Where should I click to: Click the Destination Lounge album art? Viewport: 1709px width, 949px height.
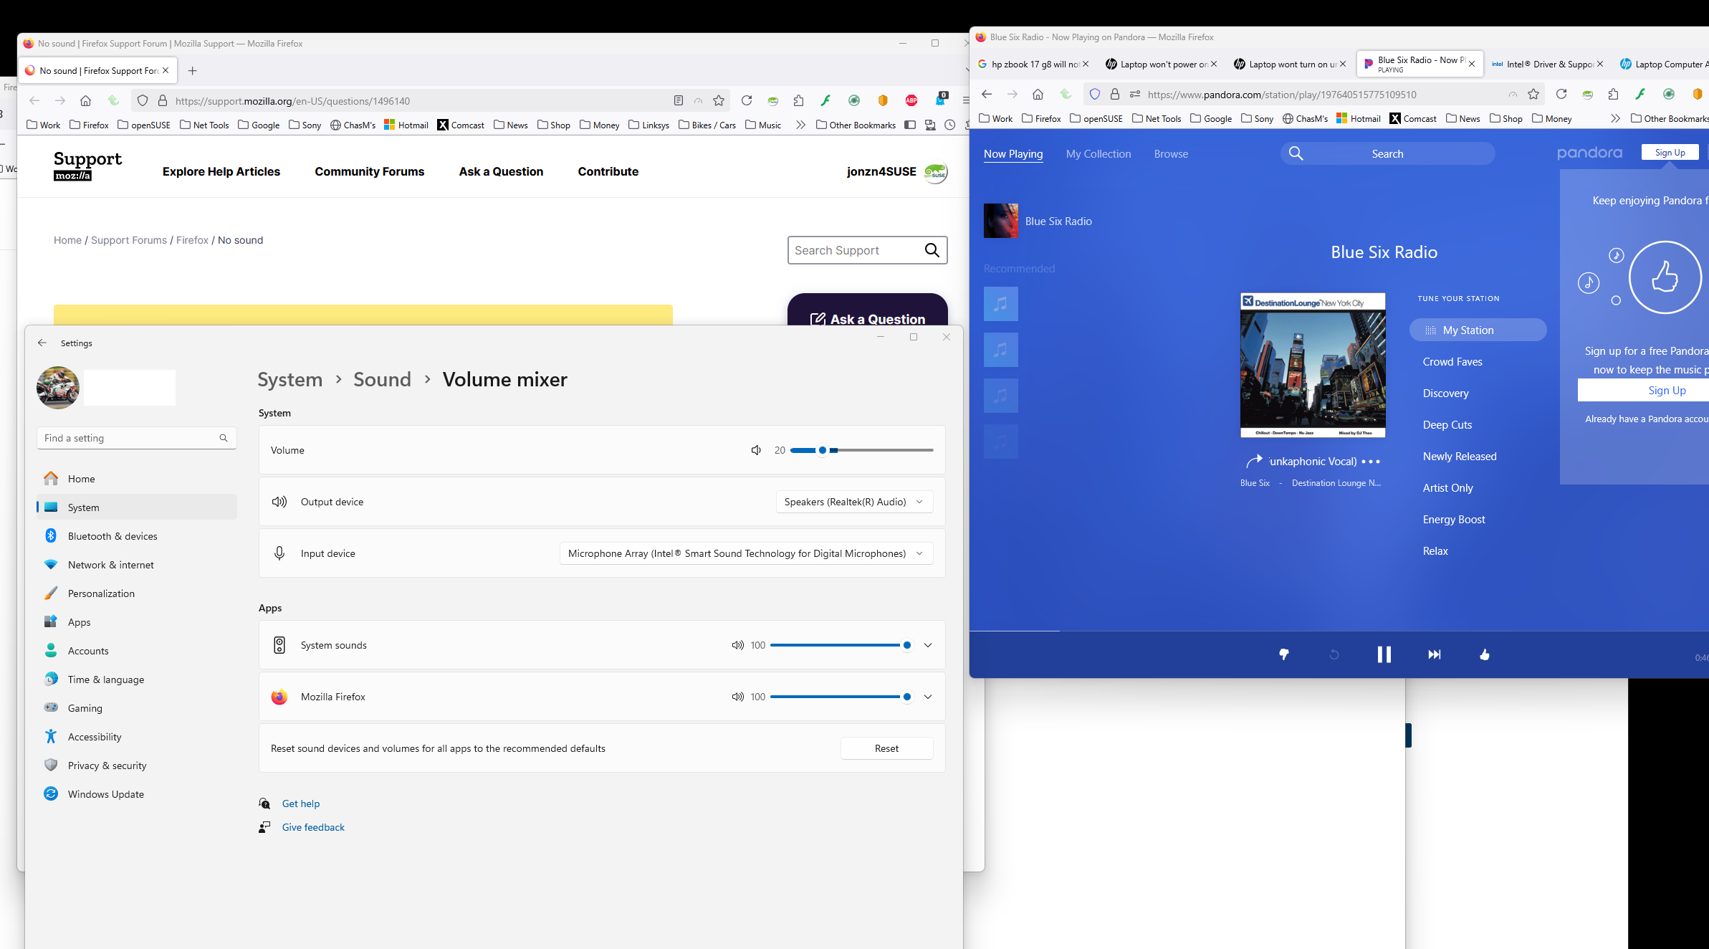[1313, 365]
